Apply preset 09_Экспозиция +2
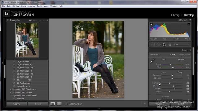 click(x=24, y=77)
